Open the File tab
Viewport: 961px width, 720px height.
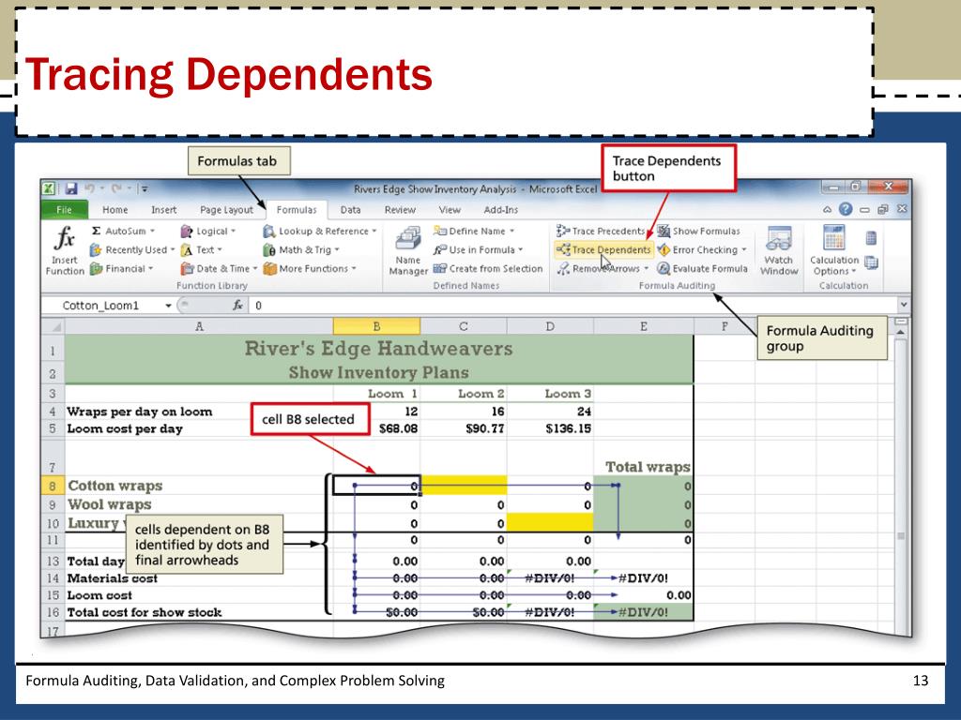point(65,210)
